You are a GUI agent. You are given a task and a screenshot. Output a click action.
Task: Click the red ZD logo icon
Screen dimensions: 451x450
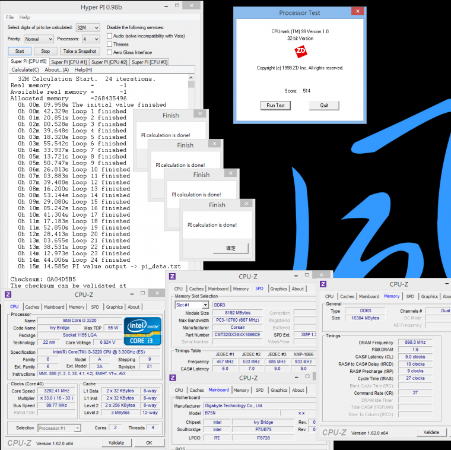coord(301,53)
